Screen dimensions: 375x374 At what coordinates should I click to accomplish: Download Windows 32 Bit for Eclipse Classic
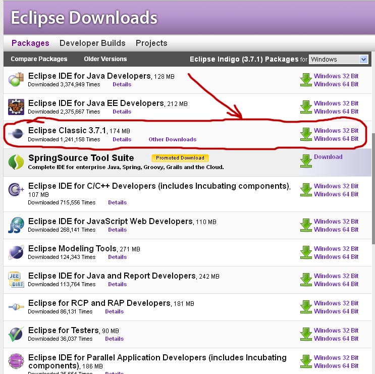(x=336, y=130)
